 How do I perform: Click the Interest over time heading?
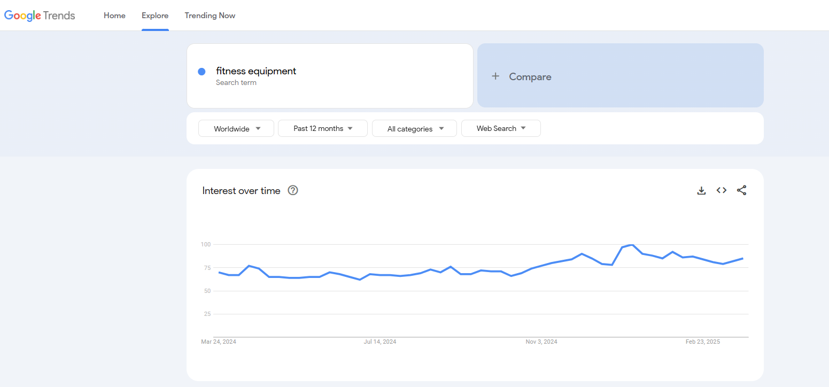tap(241, 191)
